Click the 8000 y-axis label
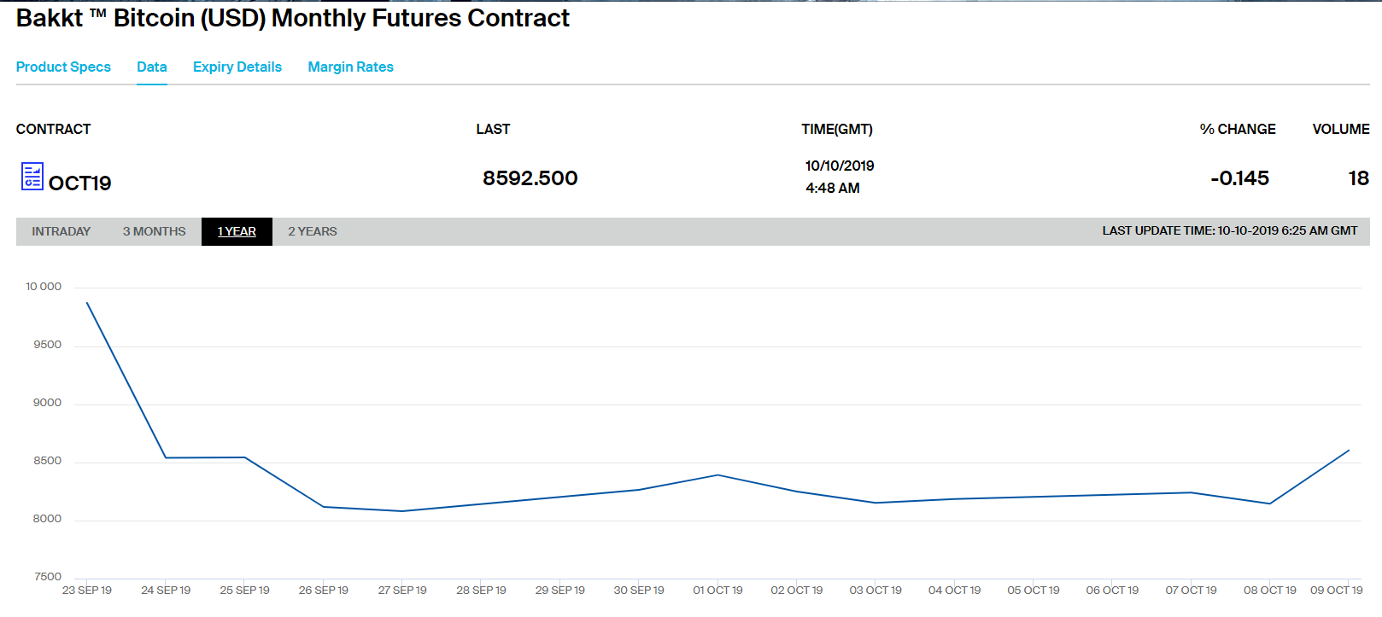This screenshot has width=1382, height=617. click(48, 519)
